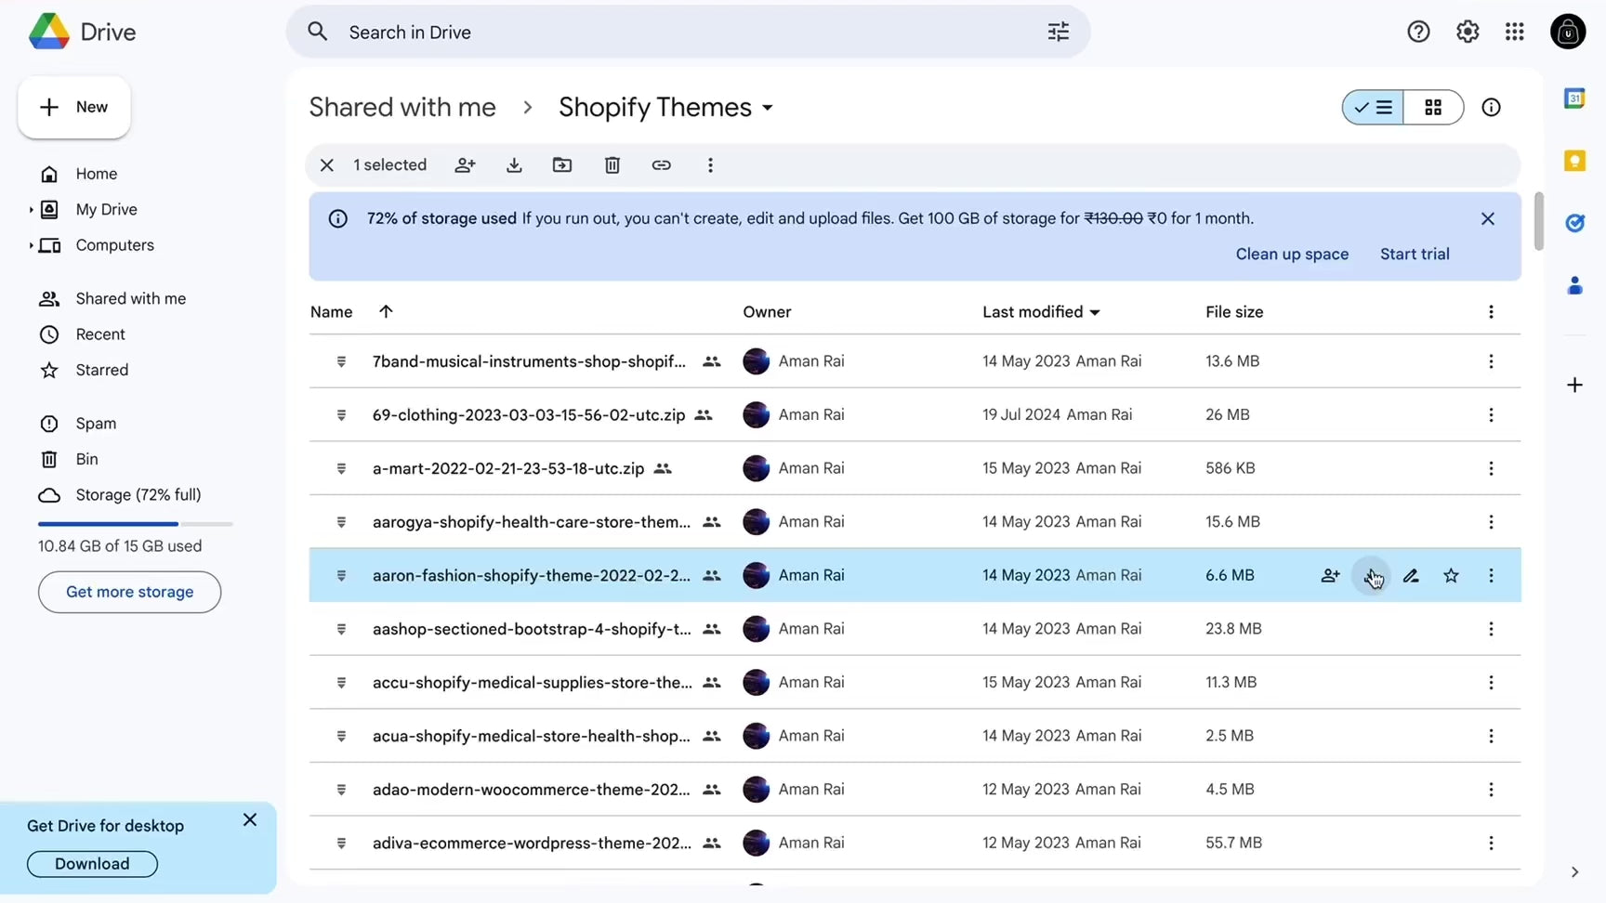The height and width of the screenshot is (903, 1606).
Task: Click Get add-ons plus icon
Action: pos(1574,385)
